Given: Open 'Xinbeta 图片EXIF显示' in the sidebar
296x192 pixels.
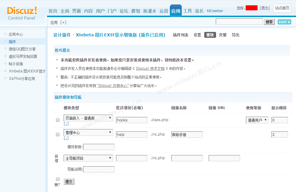Looking at the screenshot, I should pos(27,71).
